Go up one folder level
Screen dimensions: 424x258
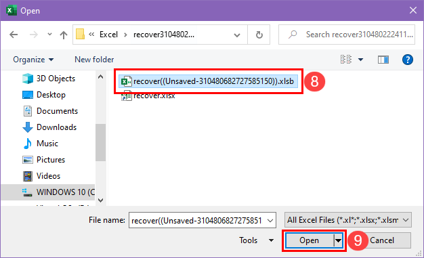tap(64, 35)
